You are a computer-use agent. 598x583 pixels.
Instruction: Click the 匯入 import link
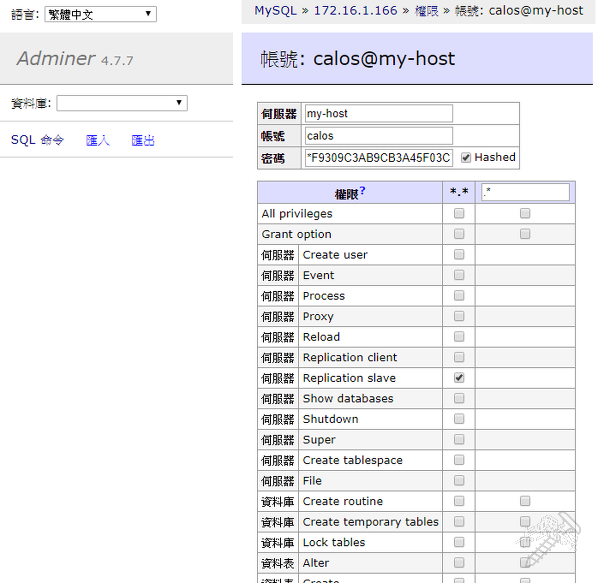pyautogui.click(x=97, y=140)
